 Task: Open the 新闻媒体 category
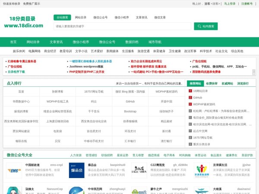tap(113, 51)
